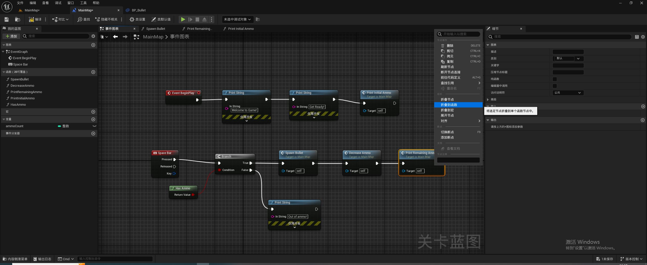The width and height of the screenshot is (647, 265).
Task: Collapse the EventGraph tree item
Action: click(3, 52)
